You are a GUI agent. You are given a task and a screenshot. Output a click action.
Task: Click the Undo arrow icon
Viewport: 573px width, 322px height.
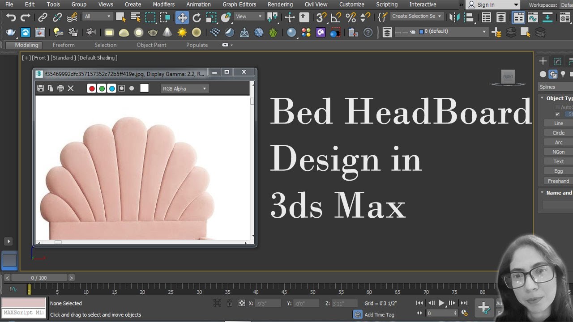click(11, 17)
